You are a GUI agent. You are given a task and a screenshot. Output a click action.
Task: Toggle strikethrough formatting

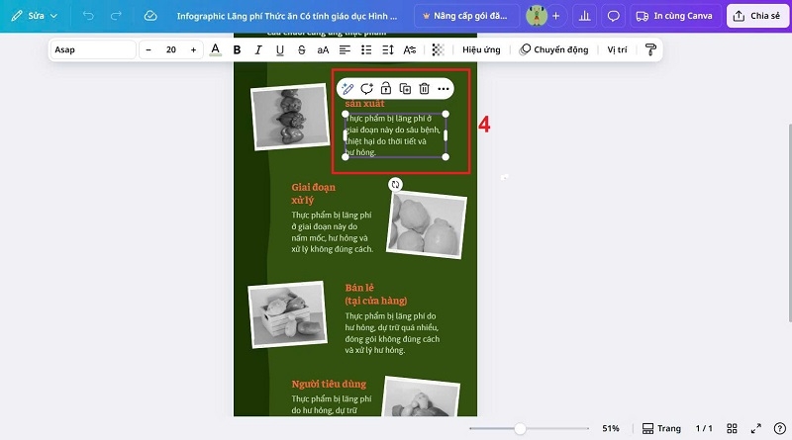[302, 49]
